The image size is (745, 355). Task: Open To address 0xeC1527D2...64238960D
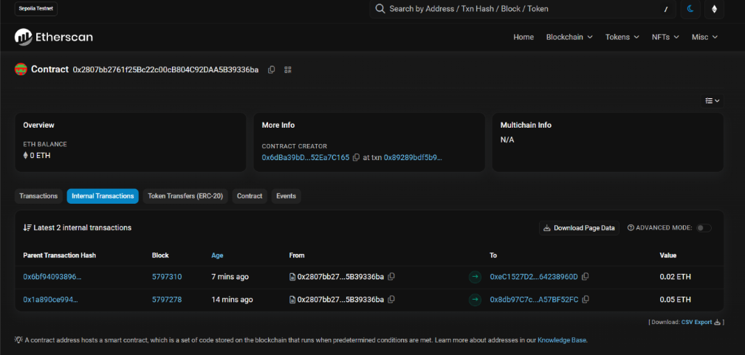click(x=534, y=277)
